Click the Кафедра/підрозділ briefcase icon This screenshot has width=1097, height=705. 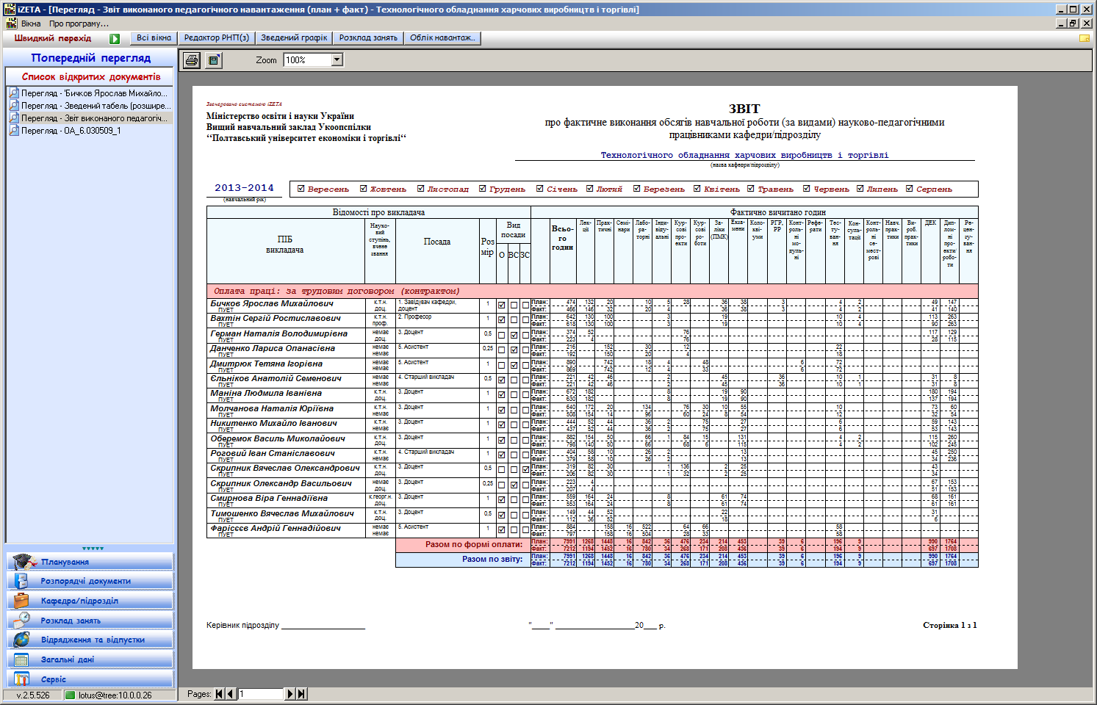21,601
